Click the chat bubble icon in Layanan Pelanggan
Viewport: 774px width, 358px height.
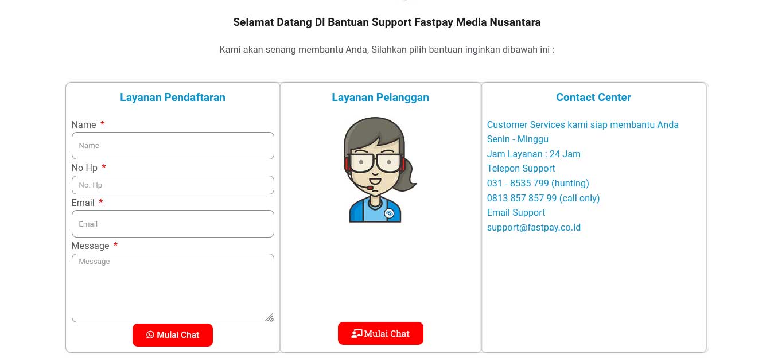(357, 333)
